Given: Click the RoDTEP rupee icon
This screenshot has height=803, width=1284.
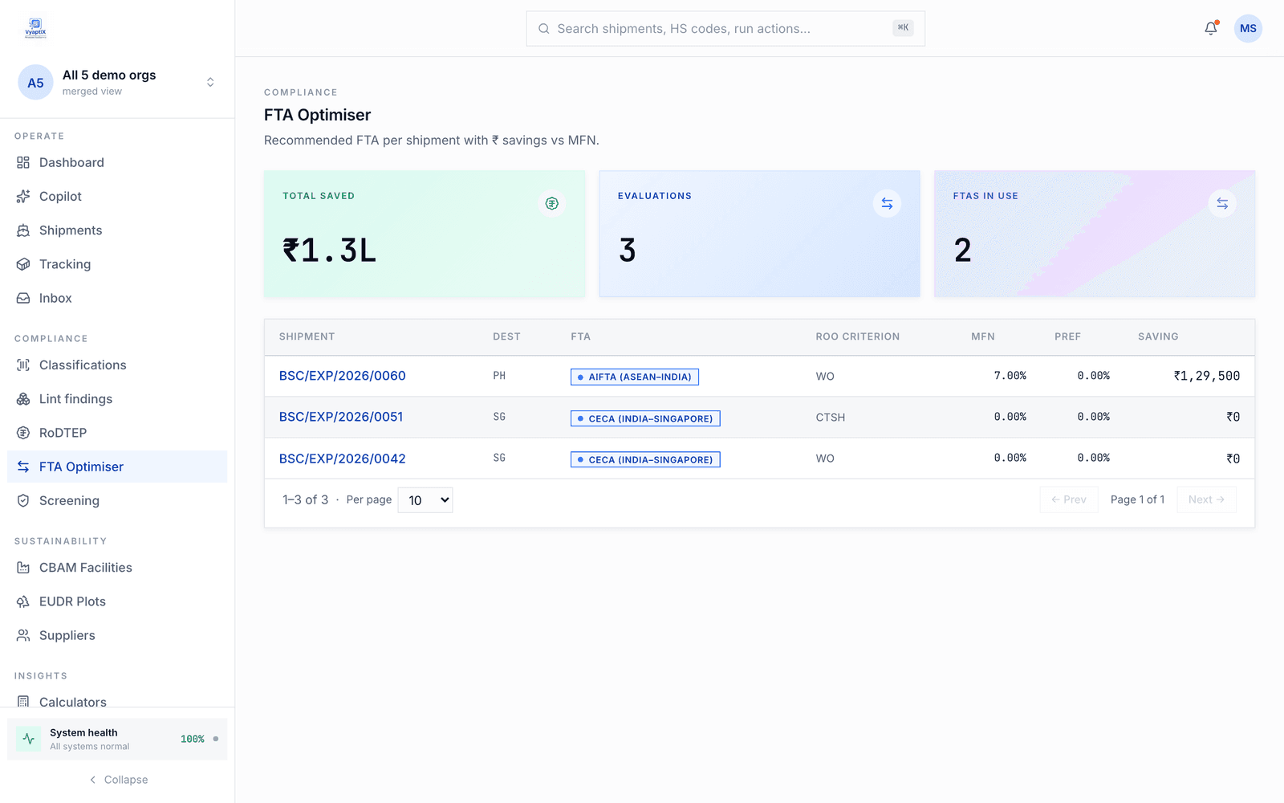Looking at the screenshot, I should 23,433.
